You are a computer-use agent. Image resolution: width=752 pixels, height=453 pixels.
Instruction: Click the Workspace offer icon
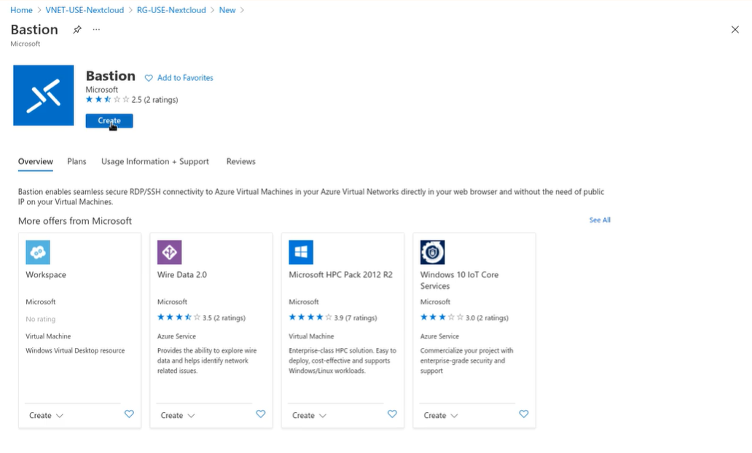click(38, 252)
